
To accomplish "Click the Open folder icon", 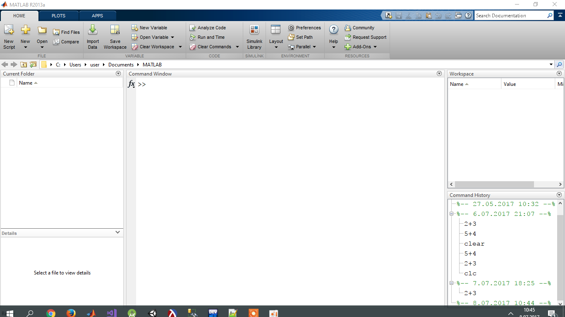I will (x=42, y=30).
